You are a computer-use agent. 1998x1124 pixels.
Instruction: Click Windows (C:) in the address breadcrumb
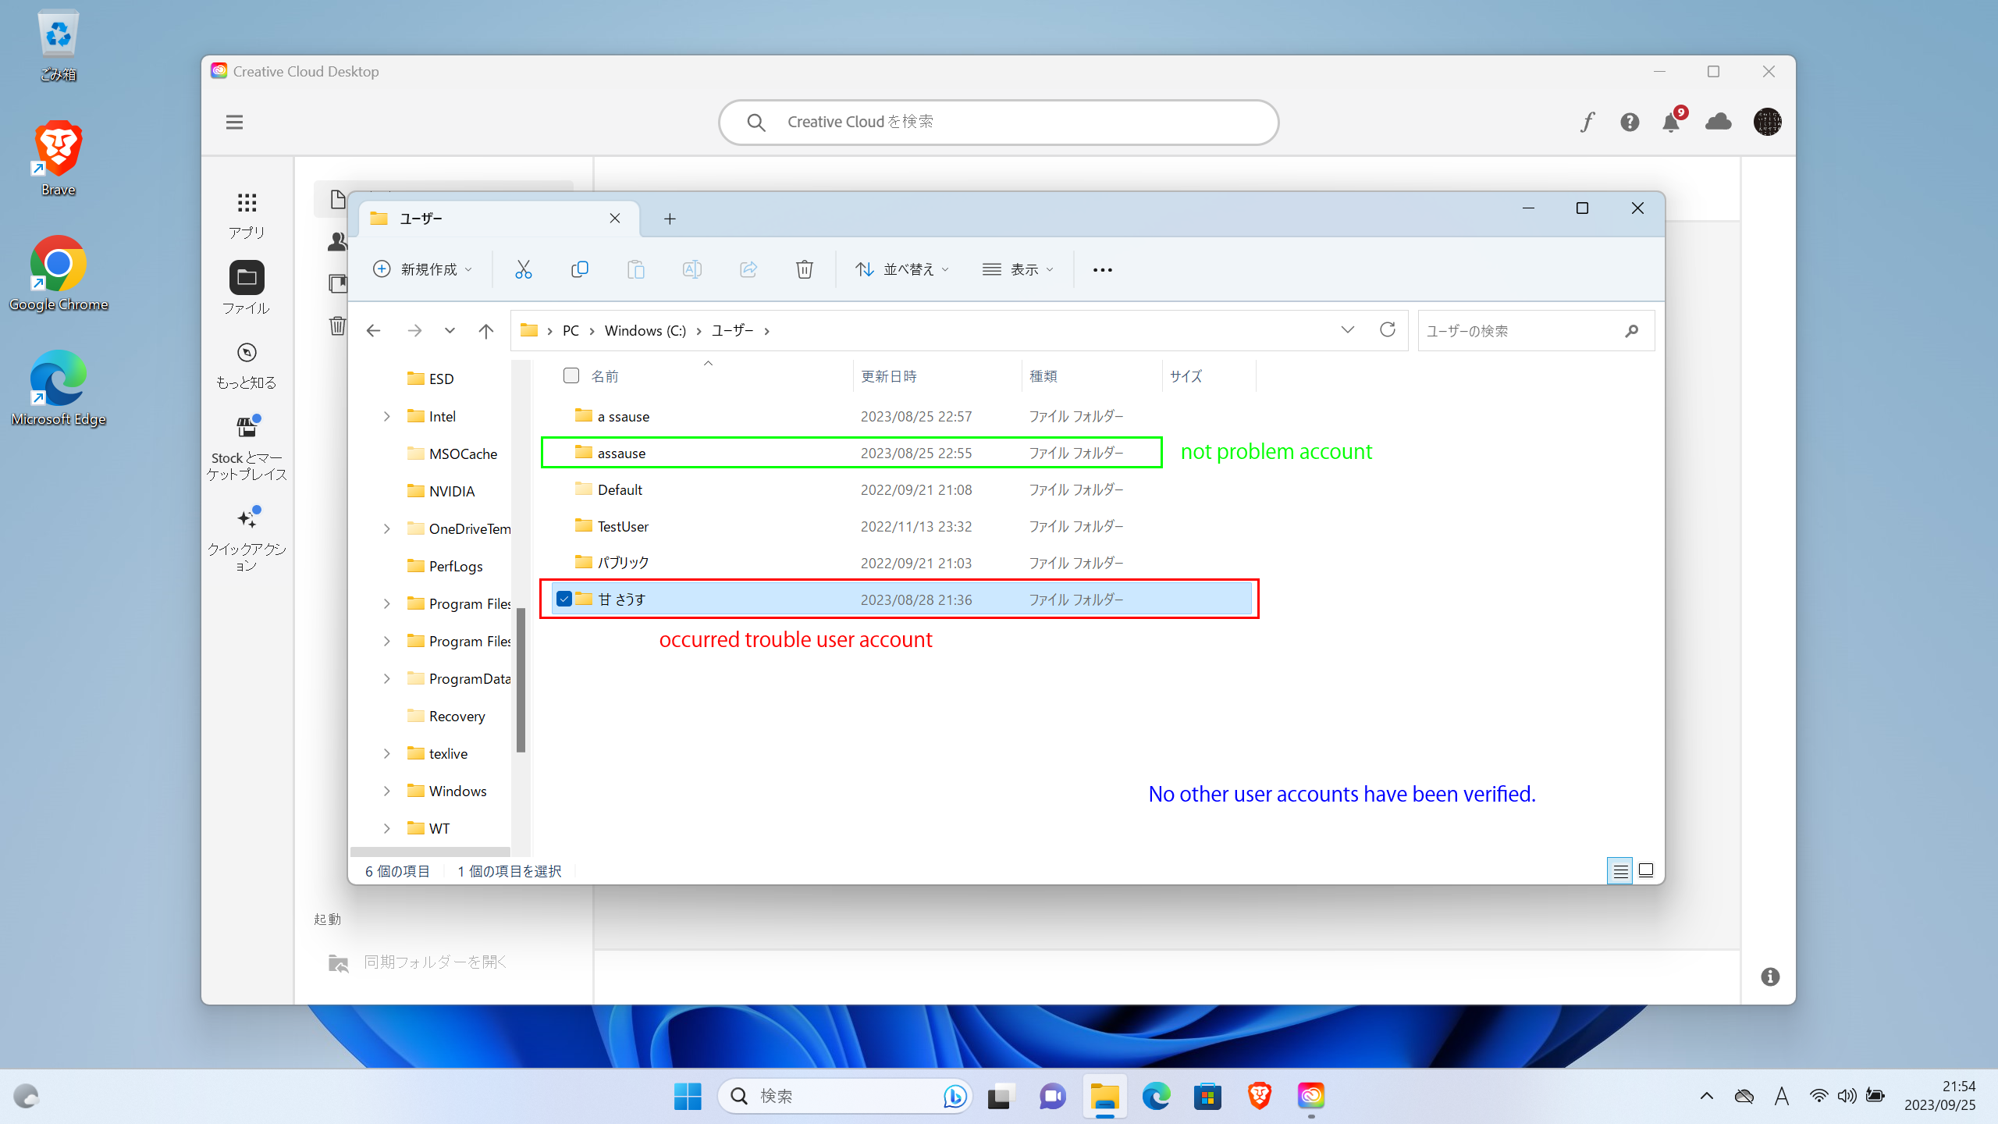pyautogui.click(x=645, y=331)
